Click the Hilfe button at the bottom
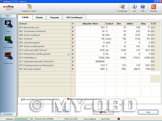This screenshot has width=162, height=121. tap(103, 112)
